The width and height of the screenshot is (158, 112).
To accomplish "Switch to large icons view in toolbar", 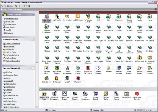I will 2,6.
